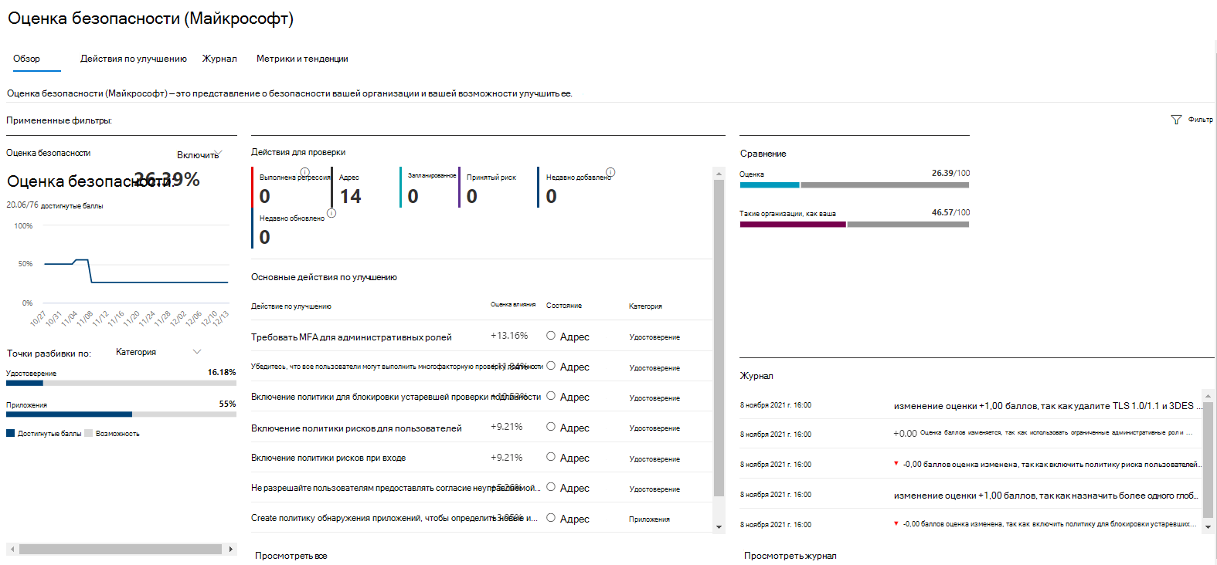Click horizontal scrollbar left arrow

click(x=12, y=550)
